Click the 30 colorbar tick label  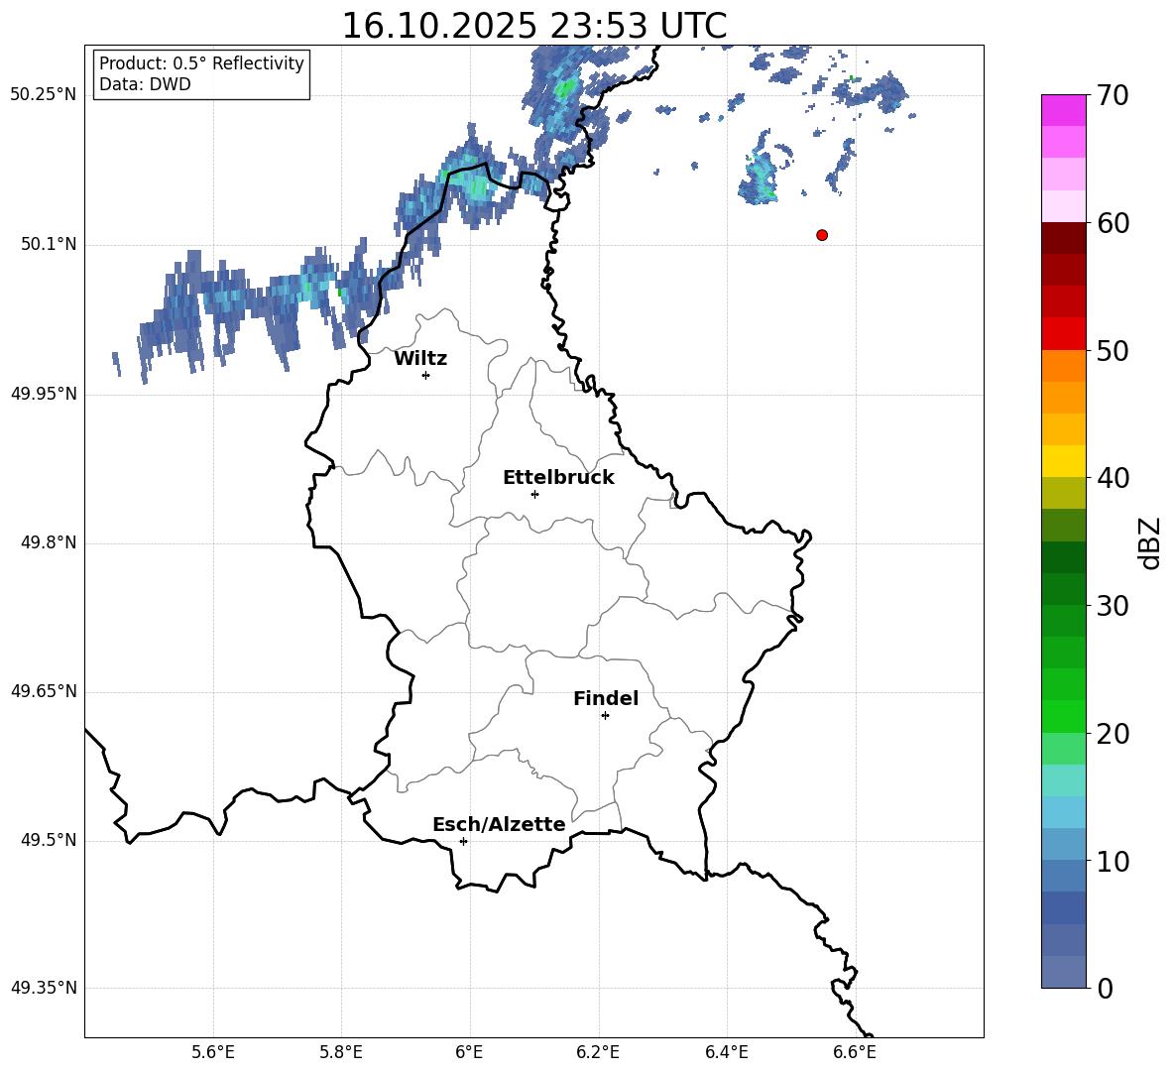coord(1112,606)
